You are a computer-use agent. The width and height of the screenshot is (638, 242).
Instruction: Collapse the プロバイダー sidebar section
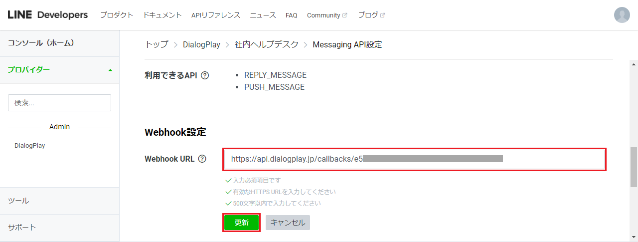point(110,70)
